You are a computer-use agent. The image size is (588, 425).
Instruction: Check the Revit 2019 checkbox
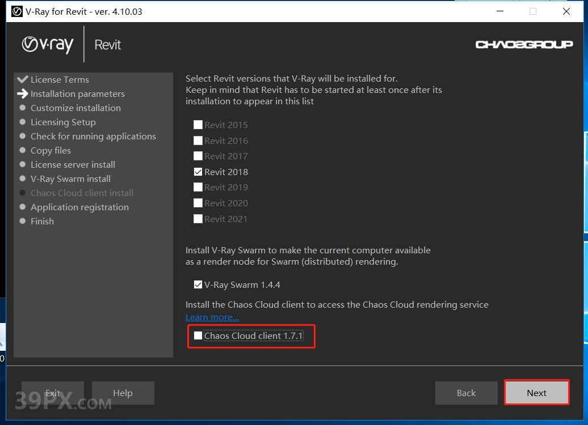click(x=198, y=187)
